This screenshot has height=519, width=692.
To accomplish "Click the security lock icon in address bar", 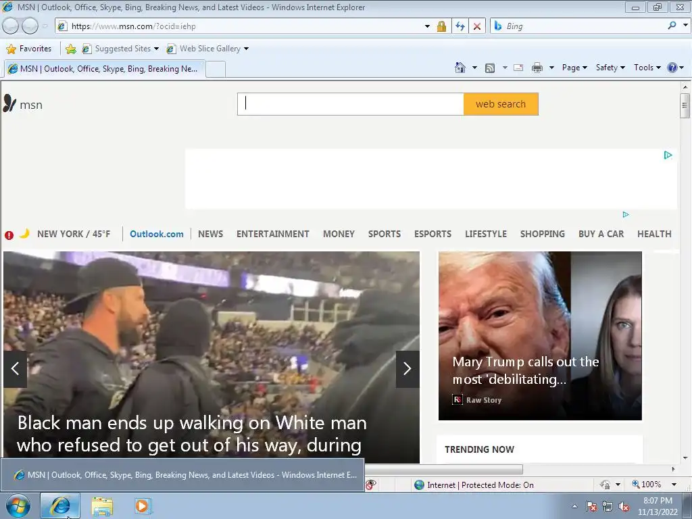I will click(441, 26).
